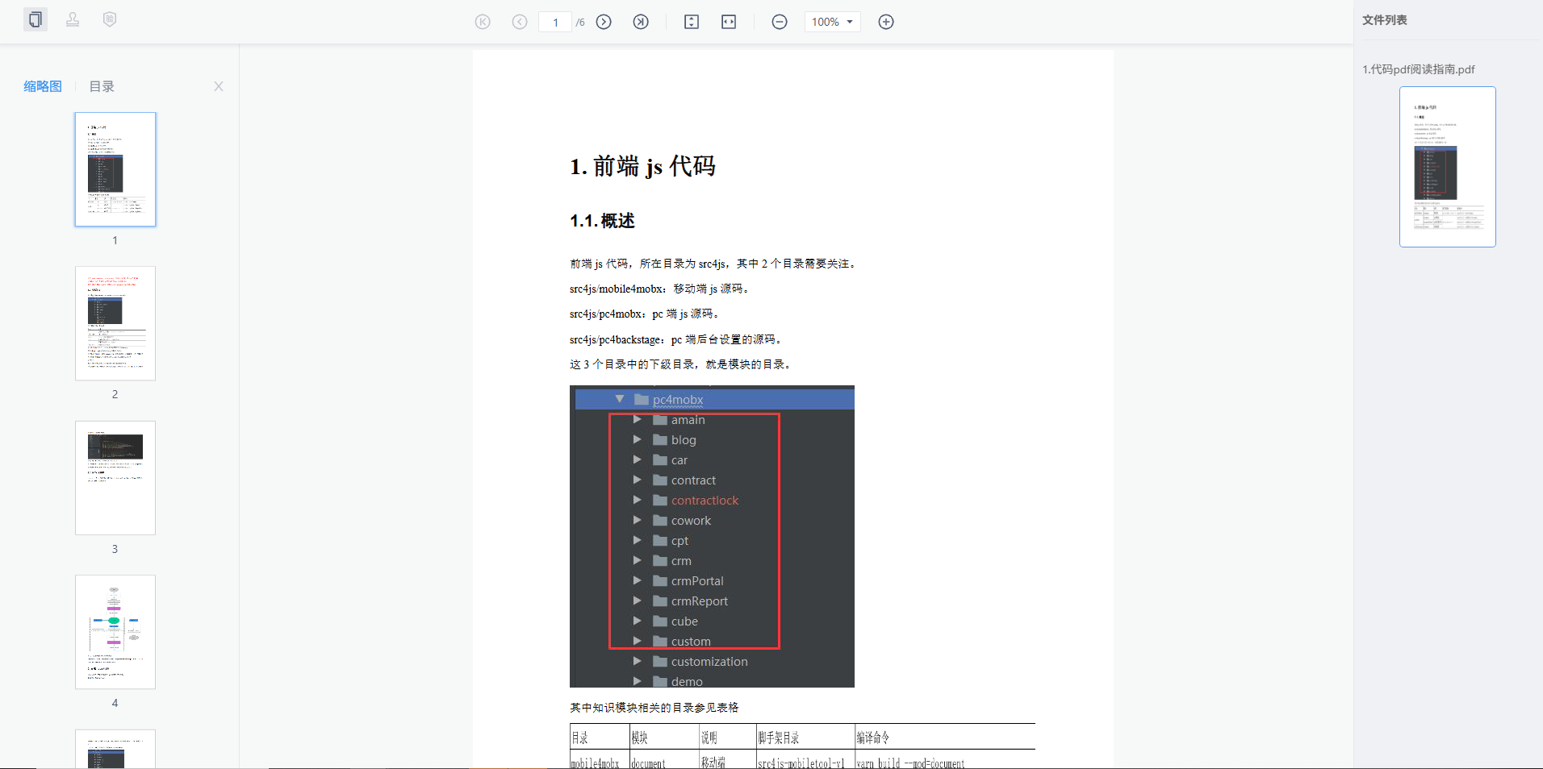The image size is (1543, 769).
Task: Select page 4 thumbnail
Action: click(x=115, y=632)
